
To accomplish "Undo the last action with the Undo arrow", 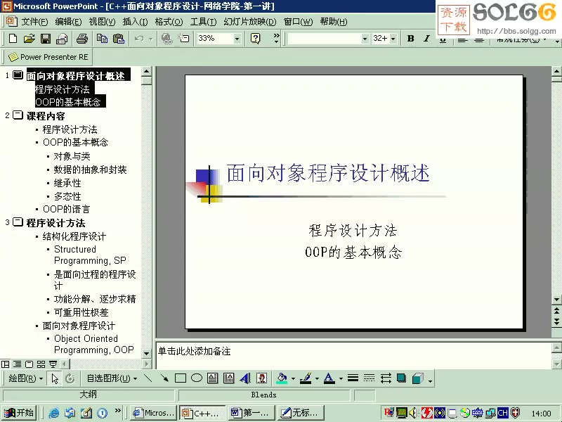I will coord(139,39).
